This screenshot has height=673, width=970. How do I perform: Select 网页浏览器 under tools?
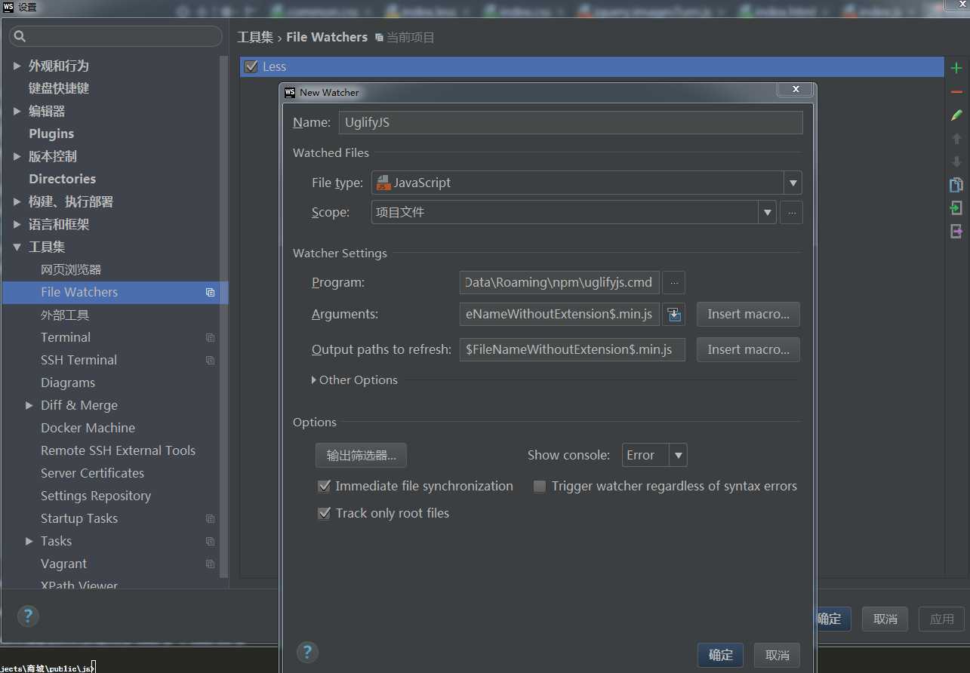pyautogui.click(x=71, y=270)
